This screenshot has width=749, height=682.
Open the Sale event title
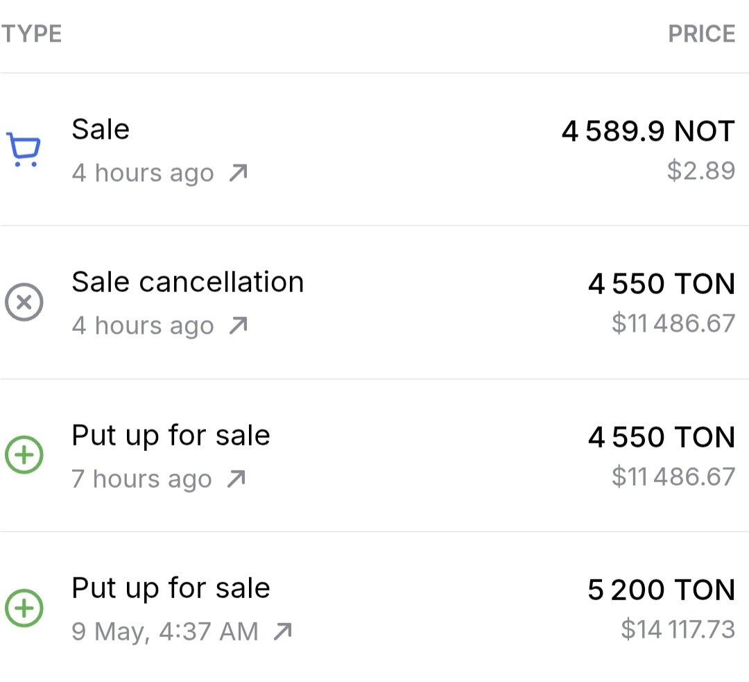(101, 130)
